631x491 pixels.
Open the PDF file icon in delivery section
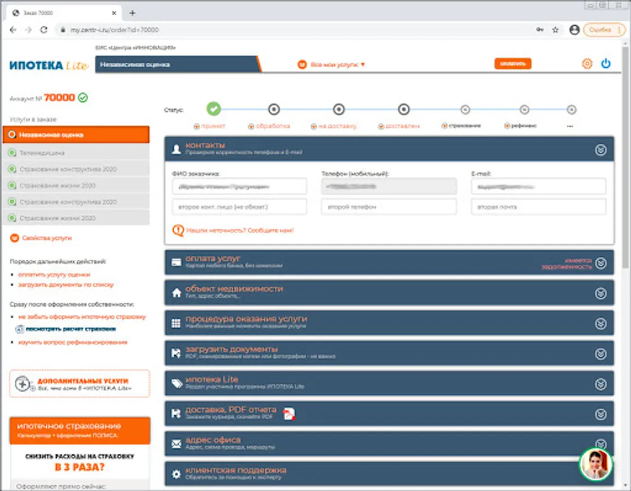(289, 414)
